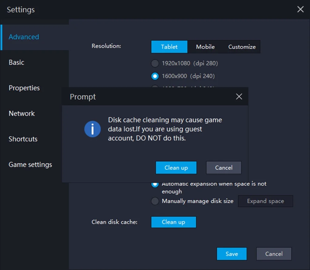
Task: Select the Tablet resolution mode
Action: [x=169, y=47]
